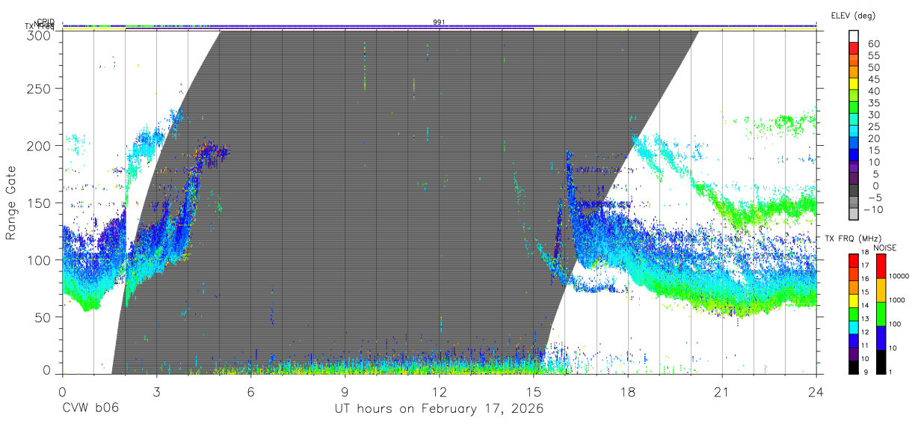Click the 250 tick label on Range Gate axis
The width and height of the screenshot is (918, 424).
pyautogui.click(x=40, y=88)
